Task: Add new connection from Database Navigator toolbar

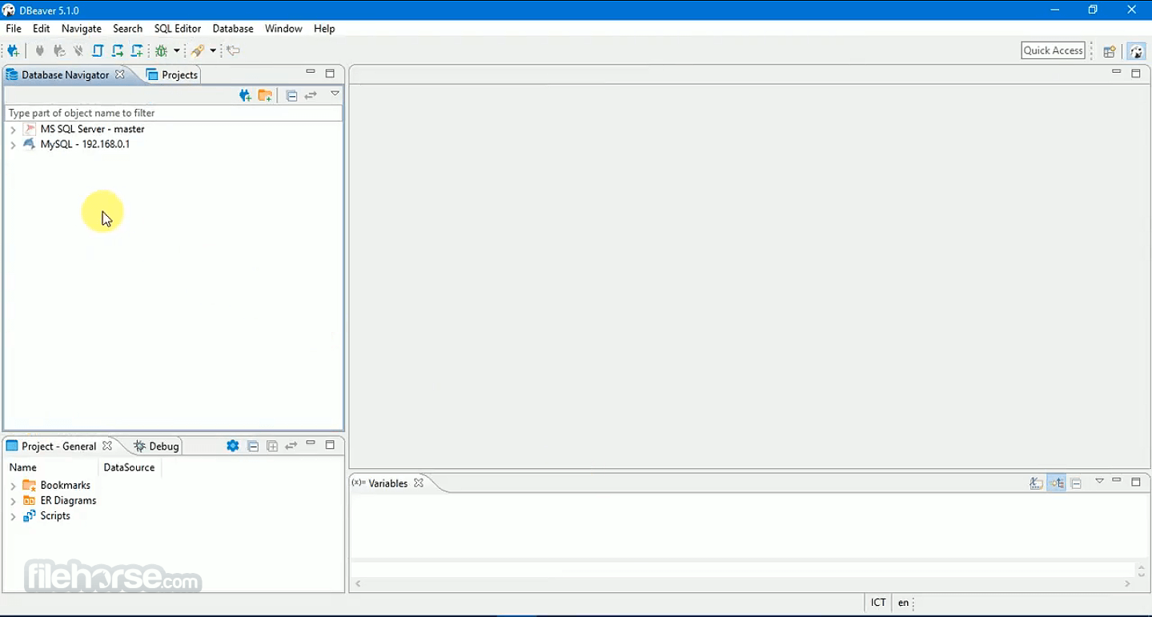Action: 246,95
